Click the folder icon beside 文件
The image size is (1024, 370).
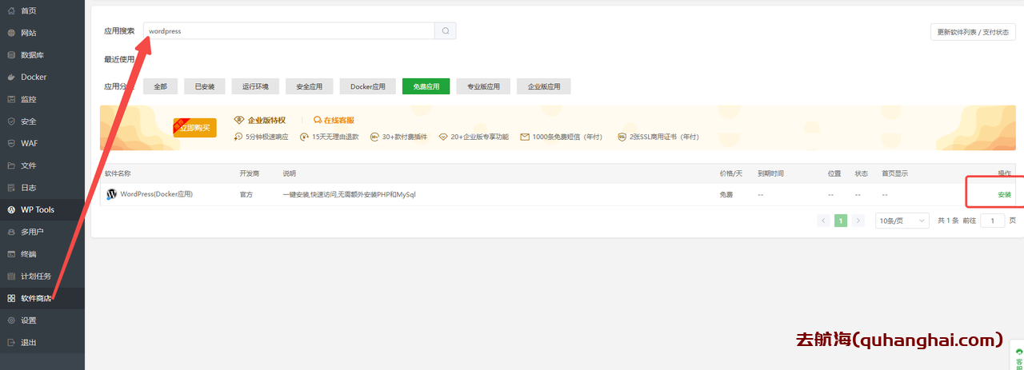click(11, 165)
